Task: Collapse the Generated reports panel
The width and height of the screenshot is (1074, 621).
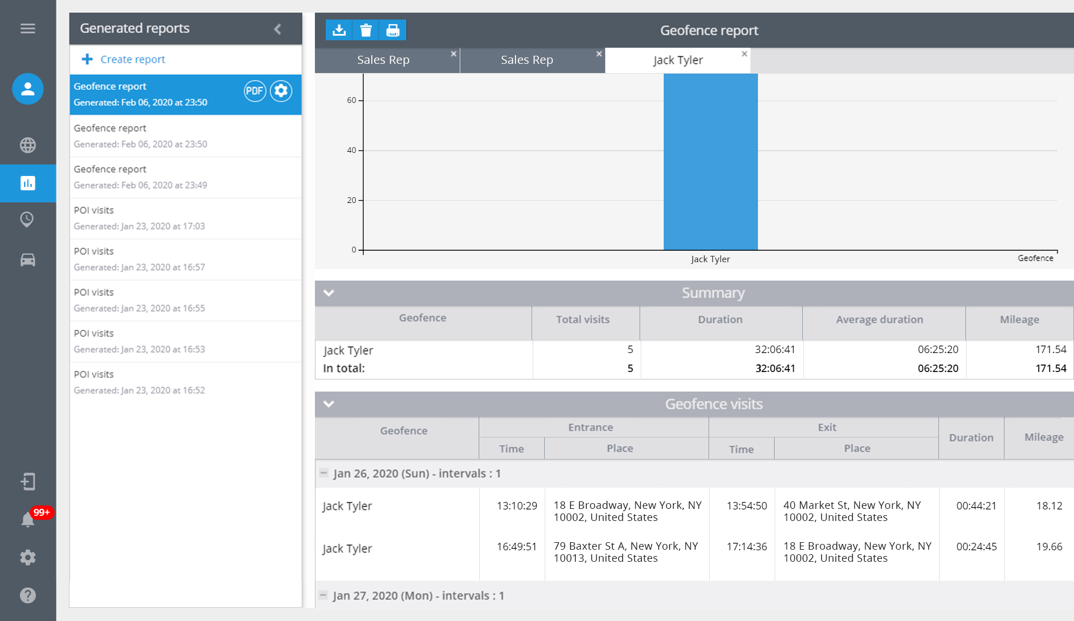Action: click(278, 28)
